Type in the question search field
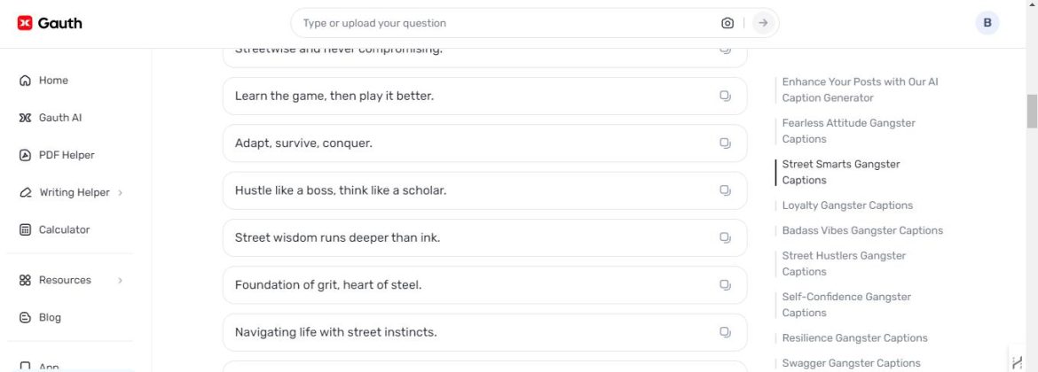The image size is (1038, 372). coord(506,23)
